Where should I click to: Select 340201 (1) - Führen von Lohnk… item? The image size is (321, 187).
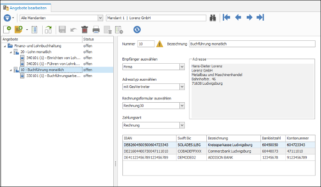point(53,64)
